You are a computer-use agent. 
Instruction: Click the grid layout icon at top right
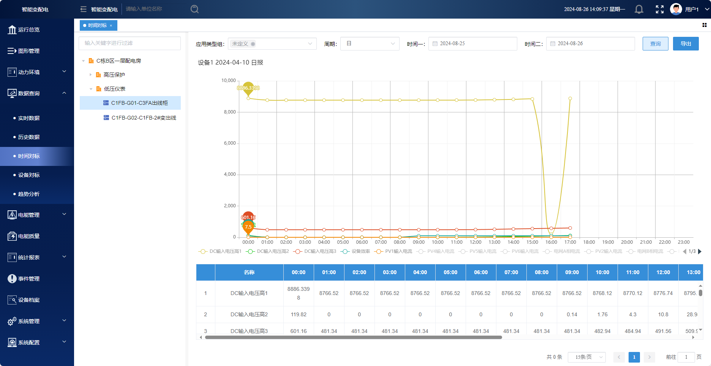pos(704,25)
